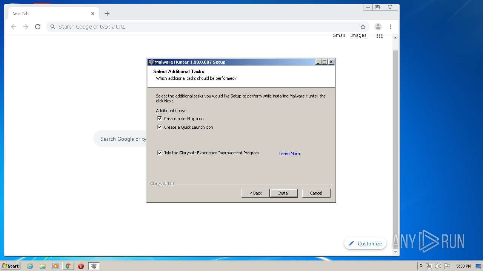Image resolution: width=483 pixels, height=271 pixels.
Task: Open the Action Center flag icon
Action: click(x=447, y=266)
